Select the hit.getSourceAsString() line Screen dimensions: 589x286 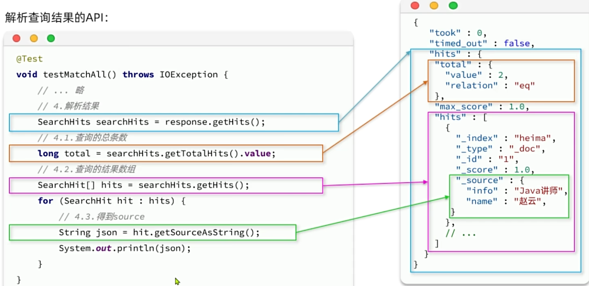pos(159,232)
